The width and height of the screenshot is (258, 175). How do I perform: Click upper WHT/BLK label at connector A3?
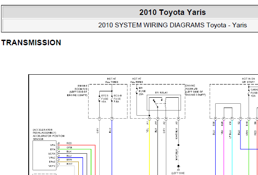(x=176, y=134)
